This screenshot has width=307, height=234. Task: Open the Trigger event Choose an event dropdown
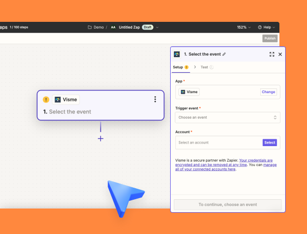(x=227, y=118)
